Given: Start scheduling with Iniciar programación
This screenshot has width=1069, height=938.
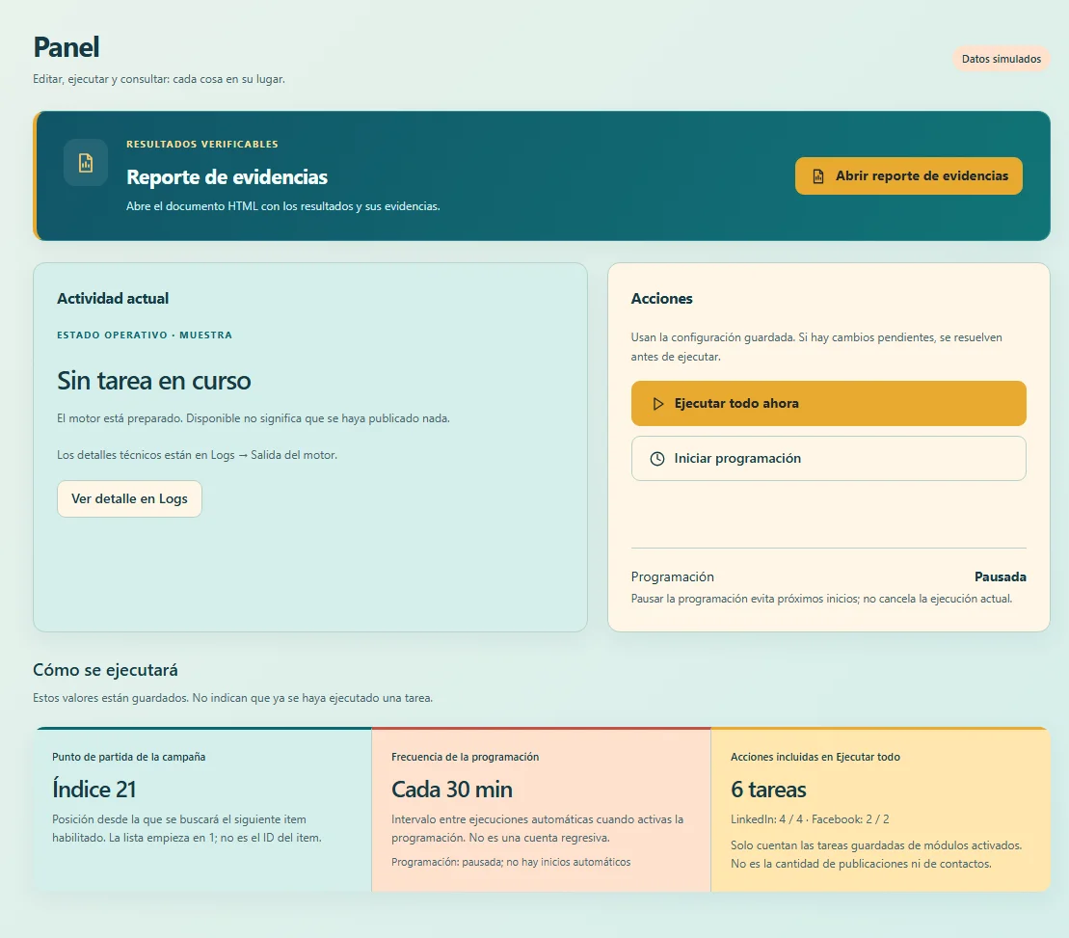Looking at the screenshot, I should point(828,459).
